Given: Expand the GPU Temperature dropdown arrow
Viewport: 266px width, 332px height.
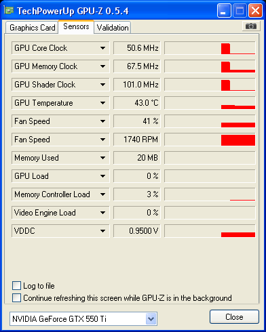Looking at the screenshot, I should [x=102, y=103].
